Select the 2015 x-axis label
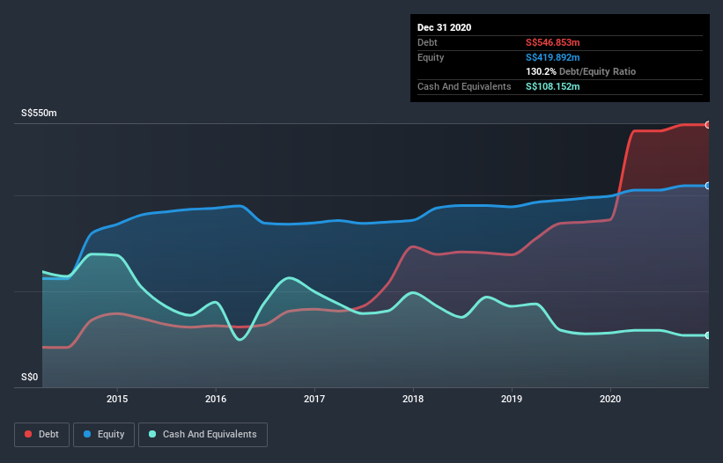This screenshot has width=723, height=463. click(117, 399)
